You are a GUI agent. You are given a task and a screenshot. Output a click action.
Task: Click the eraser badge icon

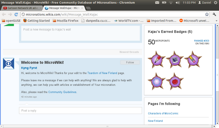[x=193, y=60]
